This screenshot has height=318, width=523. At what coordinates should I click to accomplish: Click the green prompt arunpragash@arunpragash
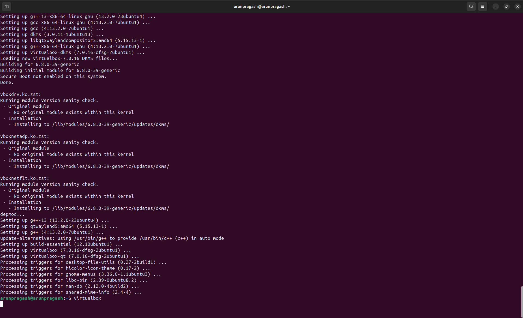(32, 298)
